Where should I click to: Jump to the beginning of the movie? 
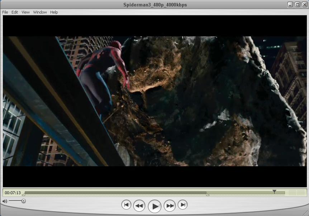pyautogui.click(x=126, y=205)
